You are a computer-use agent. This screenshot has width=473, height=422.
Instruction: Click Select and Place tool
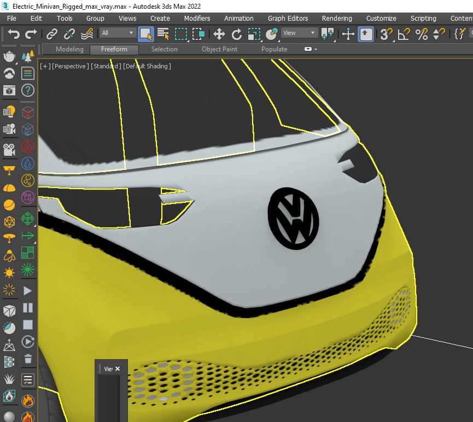click(x=272, y=34)
